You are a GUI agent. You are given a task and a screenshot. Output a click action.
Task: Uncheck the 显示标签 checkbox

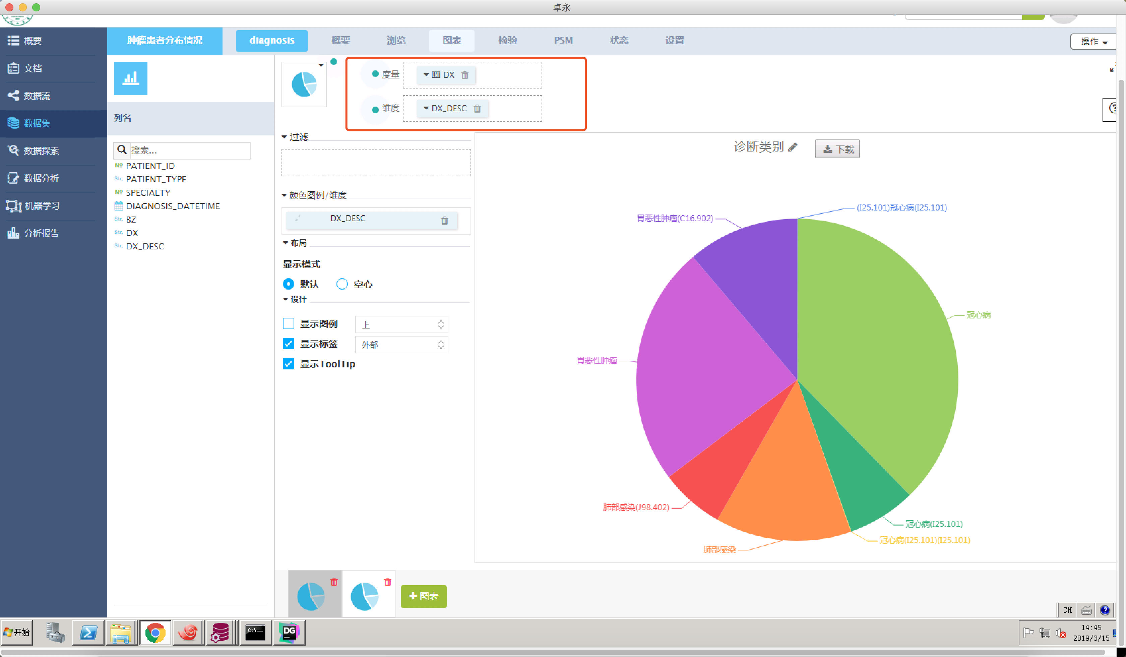(289, 344)
